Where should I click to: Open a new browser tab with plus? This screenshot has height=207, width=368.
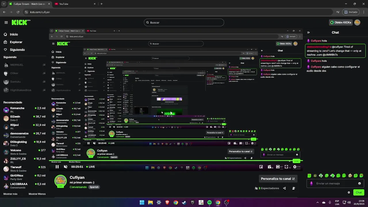pyautogui.click(x=101, y=4)
